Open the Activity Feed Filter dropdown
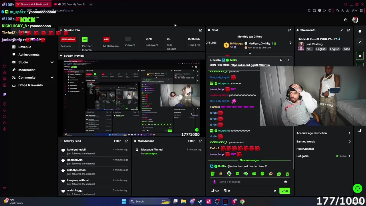366x206 pixels. (x=117, y=141)
